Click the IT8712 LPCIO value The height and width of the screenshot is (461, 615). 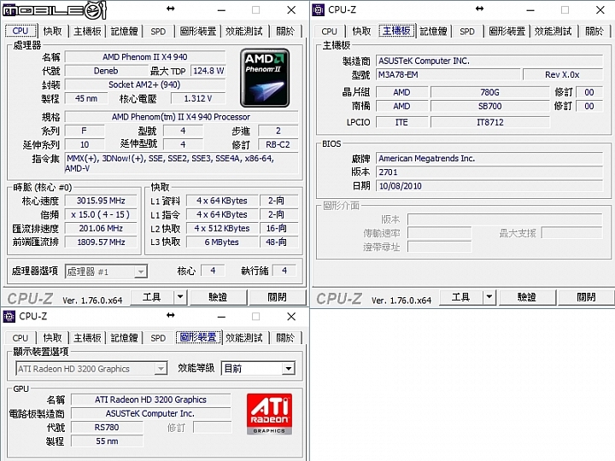490,122
